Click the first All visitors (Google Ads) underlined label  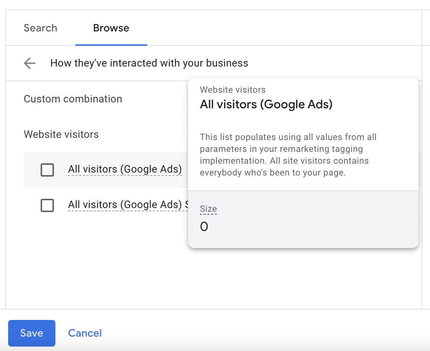tap(125, 169)
